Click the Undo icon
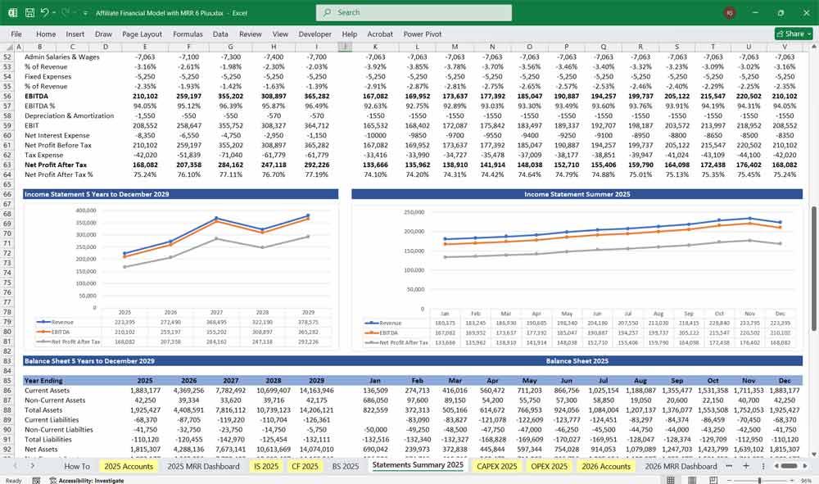This screenshot has width=819, height=484. 45,12
